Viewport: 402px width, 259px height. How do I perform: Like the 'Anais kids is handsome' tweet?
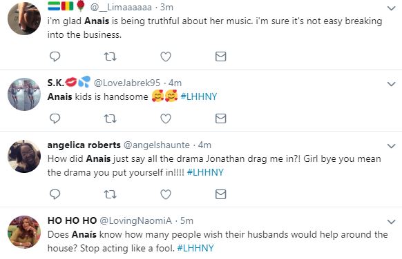[166, 118]
